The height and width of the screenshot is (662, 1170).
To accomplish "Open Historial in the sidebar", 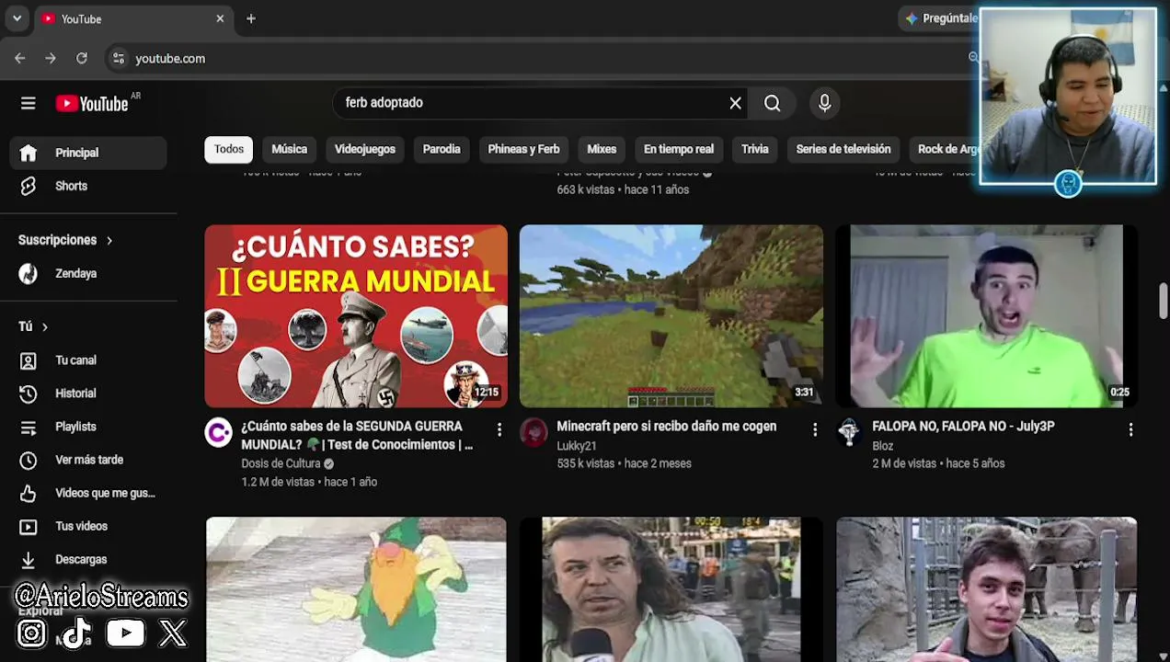I will pyautogui.click(x=88, y=394).
